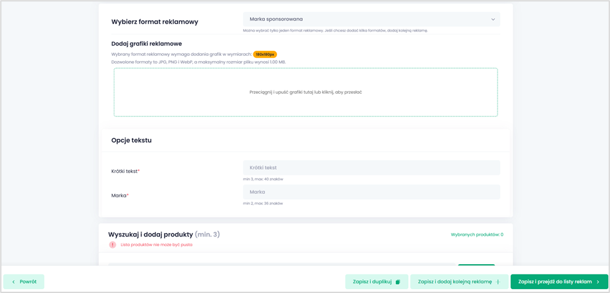This screenshot has width=610, height=293.
Task: Click the 'Wybranych produktów: 0' counter
Action: point(477,235)
